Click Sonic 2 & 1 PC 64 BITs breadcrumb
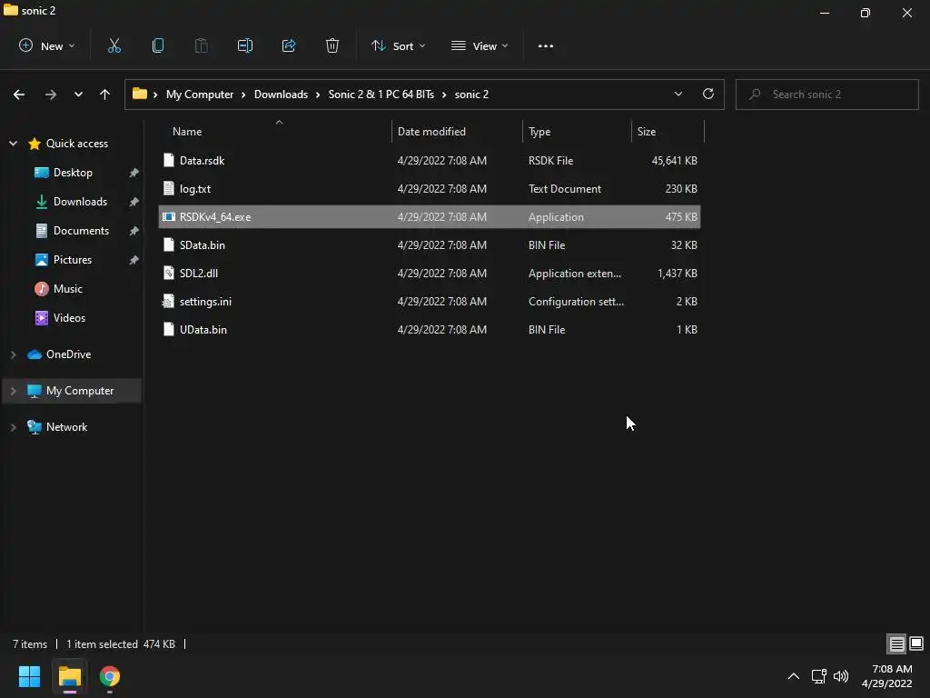930x698 pixels. (381, 95)
